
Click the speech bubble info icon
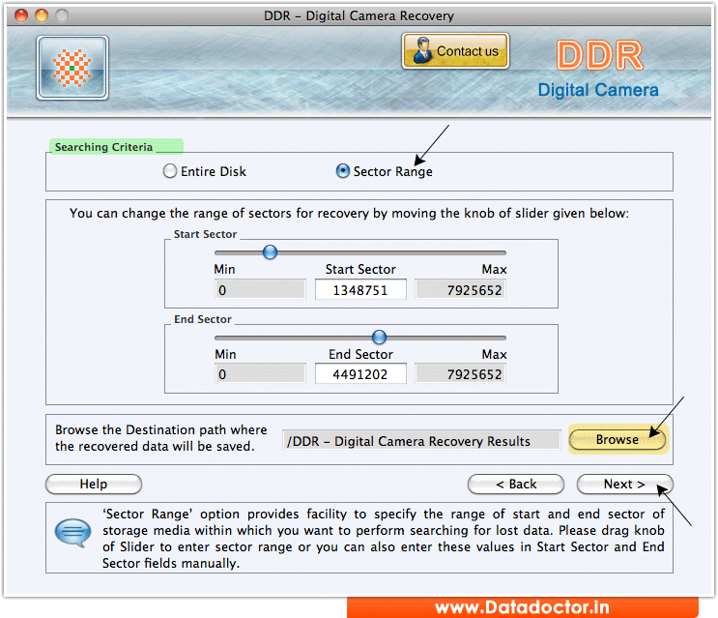(x=72, y=533)
